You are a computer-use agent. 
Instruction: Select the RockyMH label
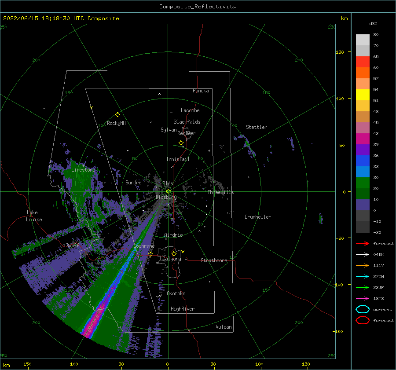click(116, 123)
